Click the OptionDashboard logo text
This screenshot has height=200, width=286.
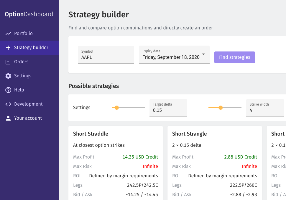[29, 14]
